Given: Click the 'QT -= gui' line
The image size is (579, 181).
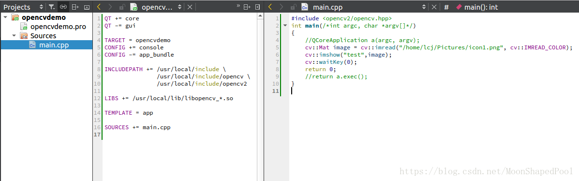Looking at the screenshot, I should pyautogui.click(x=120, y=26).
